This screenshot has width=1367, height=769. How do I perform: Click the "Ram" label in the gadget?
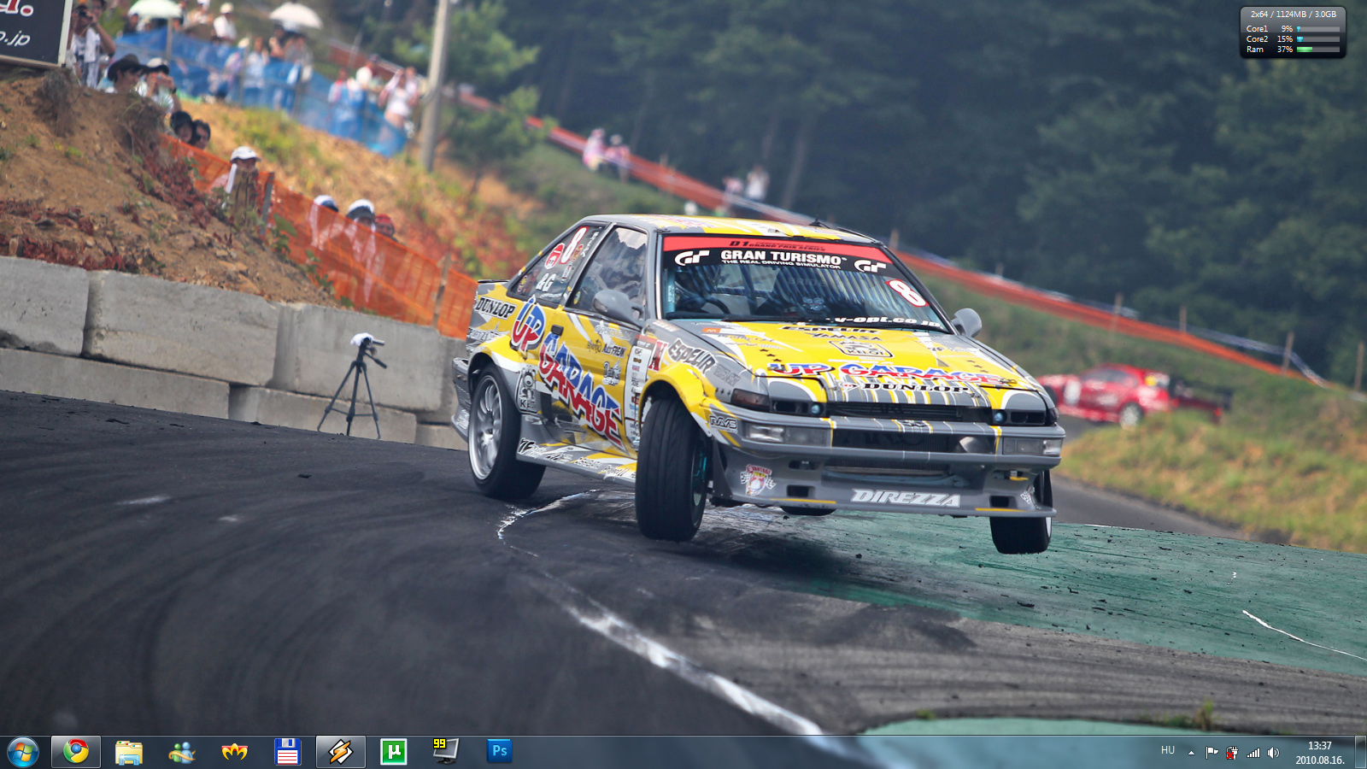(1254, 50)
